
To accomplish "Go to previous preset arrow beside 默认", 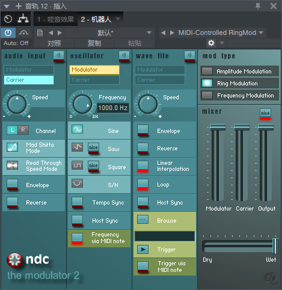I will click(x=51, y=32).
